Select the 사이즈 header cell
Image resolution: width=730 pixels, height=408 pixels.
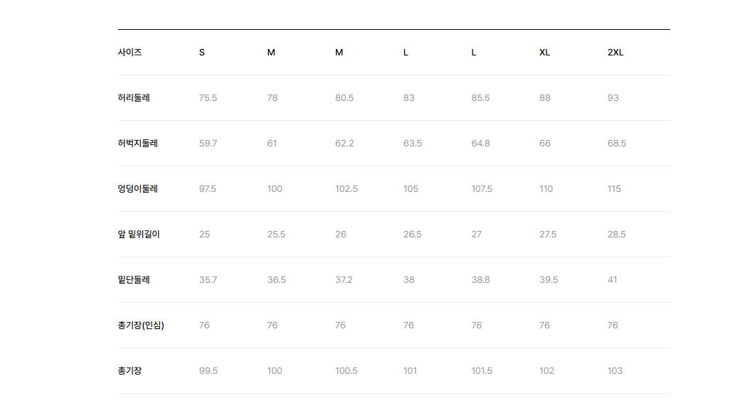tap(129, 52)
